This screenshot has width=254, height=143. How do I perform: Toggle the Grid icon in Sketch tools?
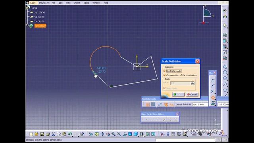pos(148,104)
